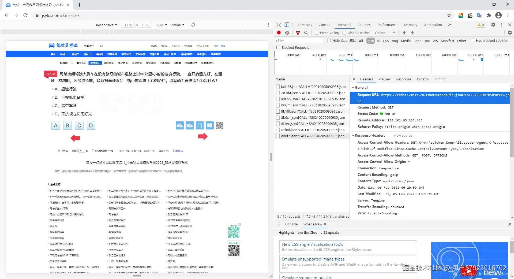Tick the Has blocked cookies checkbox
The image size is (514, 279).
(472, 40)
